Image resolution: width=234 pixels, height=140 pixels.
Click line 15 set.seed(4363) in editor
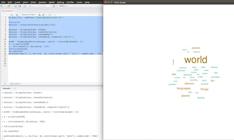point(16,51)
